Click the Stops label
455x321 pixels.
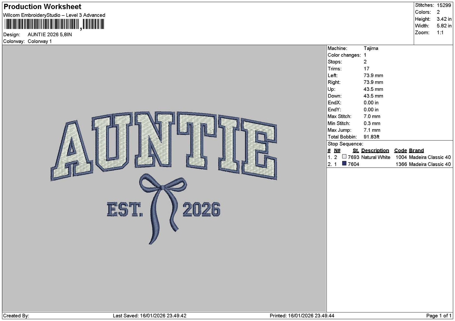334,62
